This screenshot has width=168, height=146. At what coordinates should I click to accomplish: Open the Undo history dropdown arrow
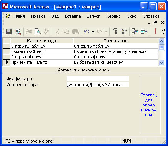[93, 32]
